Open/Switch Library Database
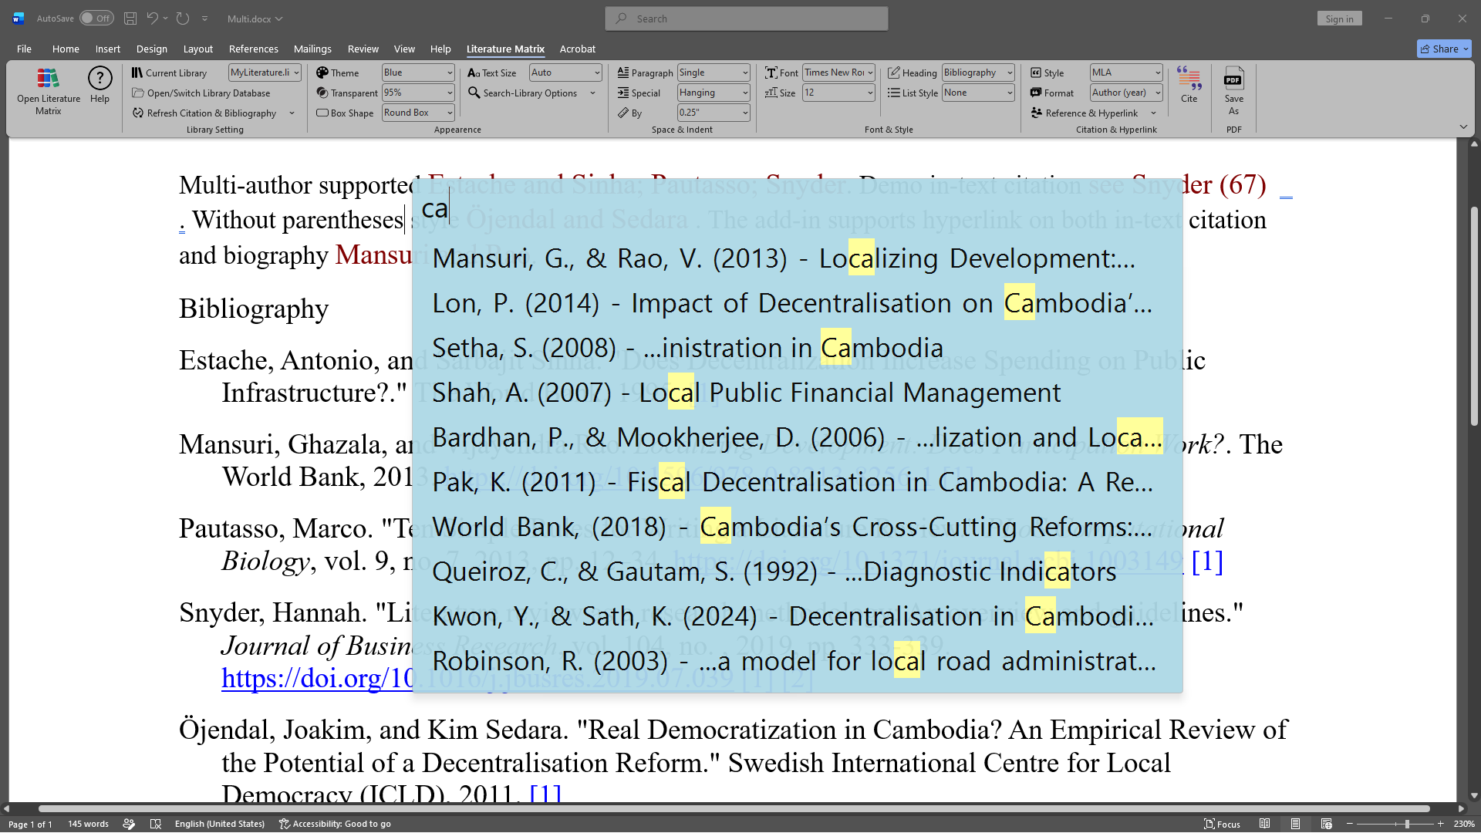 coord(201,93)
